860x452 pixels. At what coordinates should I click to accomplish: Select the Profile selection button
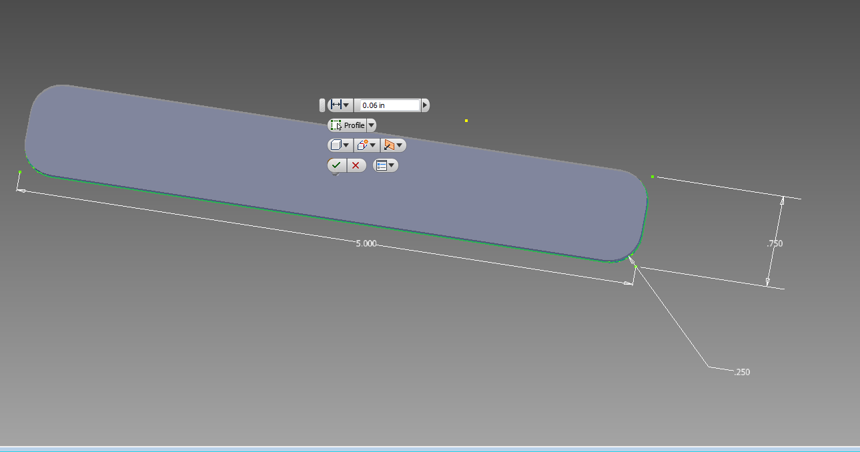(x=348, y=125)
